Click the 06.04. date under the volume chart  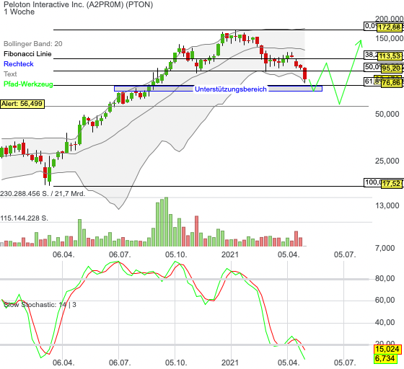tap(63, 254)
